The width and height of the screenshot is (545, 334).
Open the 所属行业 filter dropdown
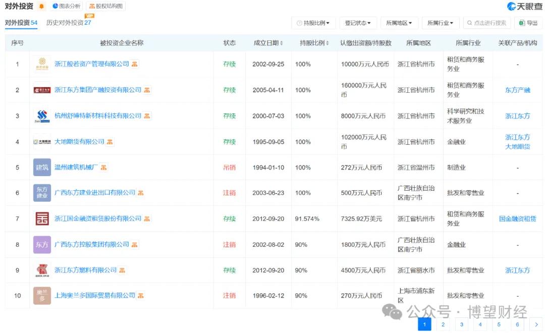point(441,23)
